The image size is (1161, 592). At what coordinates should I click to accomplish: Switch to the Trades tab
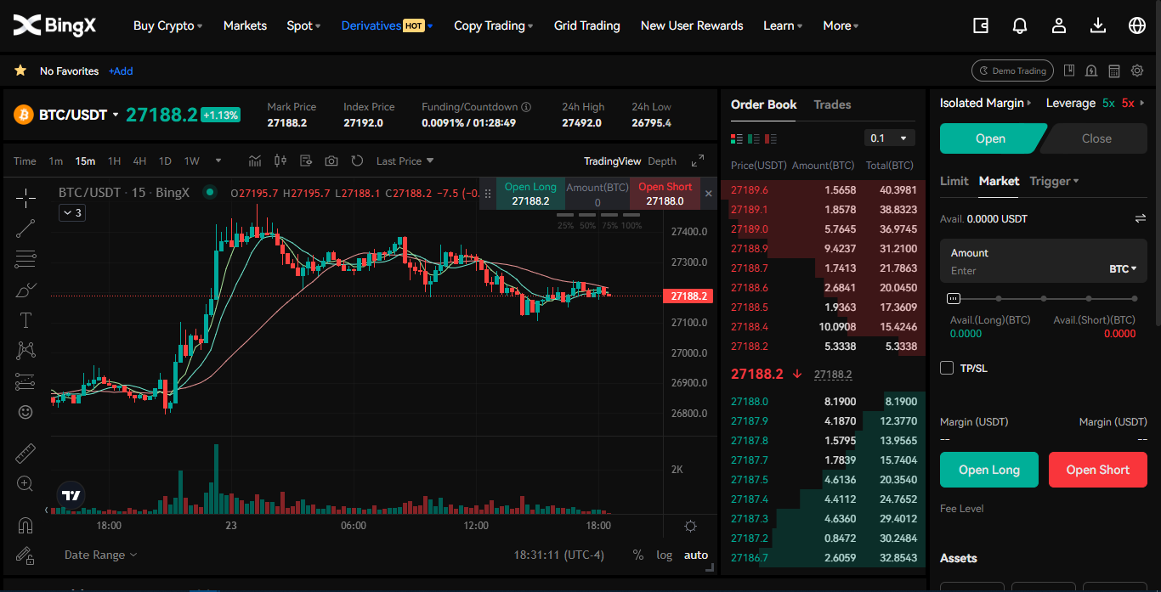click(x=832, y=104)
